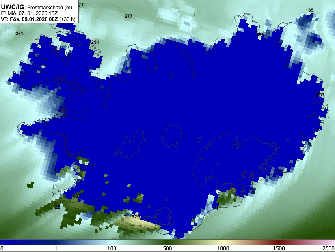Select the "VT: Fös. 09.01.2026 00Z" valid time
This screenshot has height=252, width=335.
click(x=29, y=19)
